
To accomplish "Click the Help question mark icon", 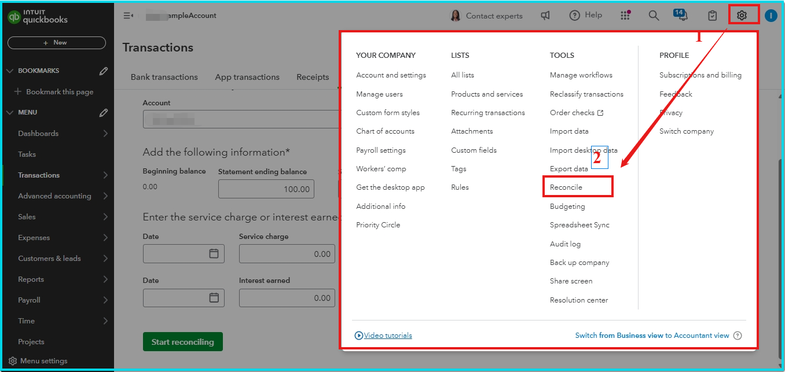I will coord(574,16).
